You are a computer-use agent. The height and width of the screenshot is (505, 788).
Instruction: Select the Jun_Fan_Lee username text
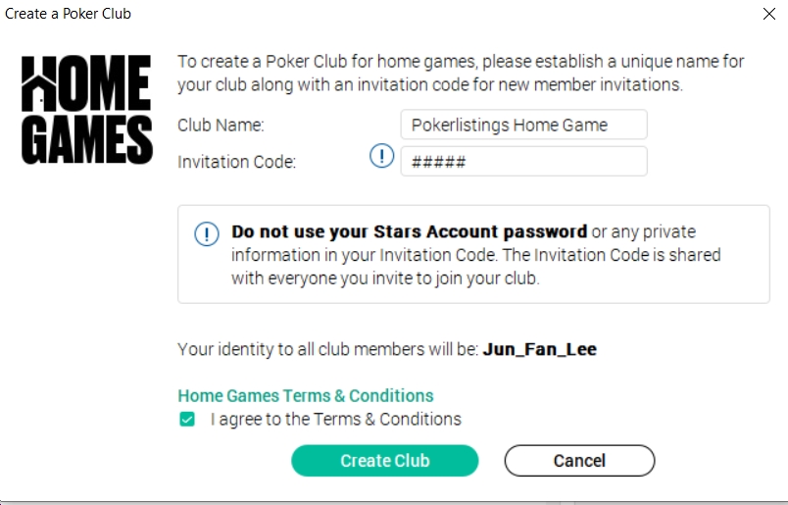point(540,349)
